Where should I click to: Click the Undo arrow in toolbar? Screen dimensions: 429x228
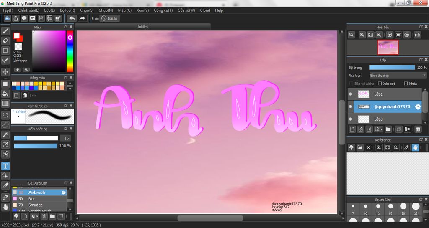tap(72, 18)
